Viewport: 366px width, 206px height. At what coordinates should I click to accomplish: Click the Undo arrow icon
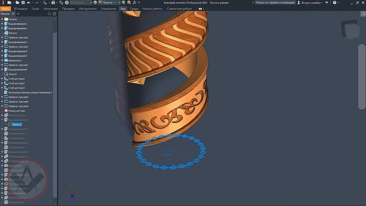pyautogui.click(x=29, y=2)
